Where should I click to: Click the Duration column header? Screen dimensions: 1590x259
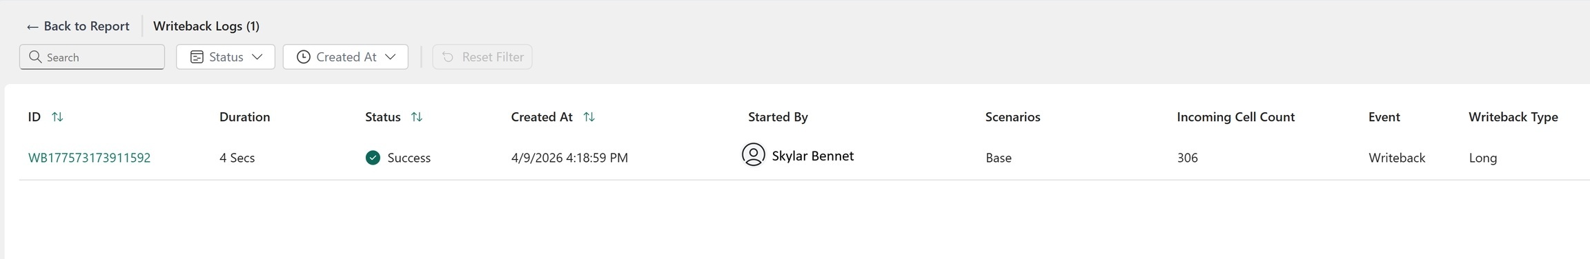point(244,117)
